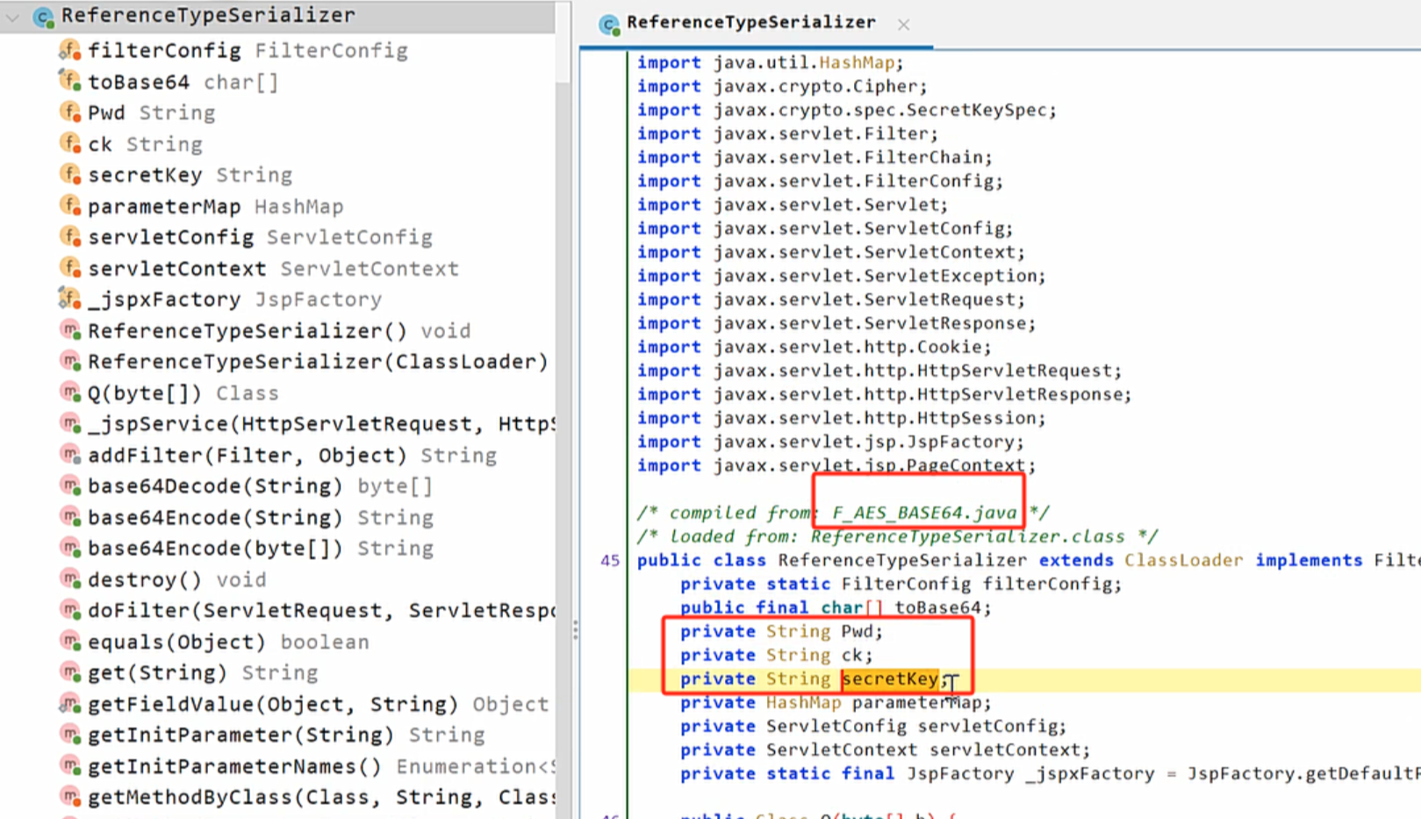
Task: Select the base64Decode method icon
Action: tap(70, 485)
